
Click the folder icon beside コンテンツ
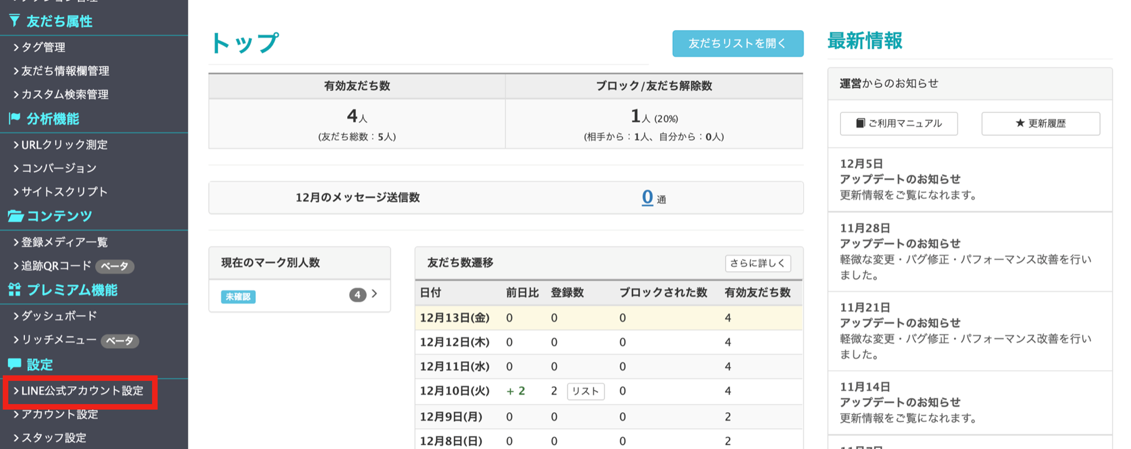tap(15, 216)
